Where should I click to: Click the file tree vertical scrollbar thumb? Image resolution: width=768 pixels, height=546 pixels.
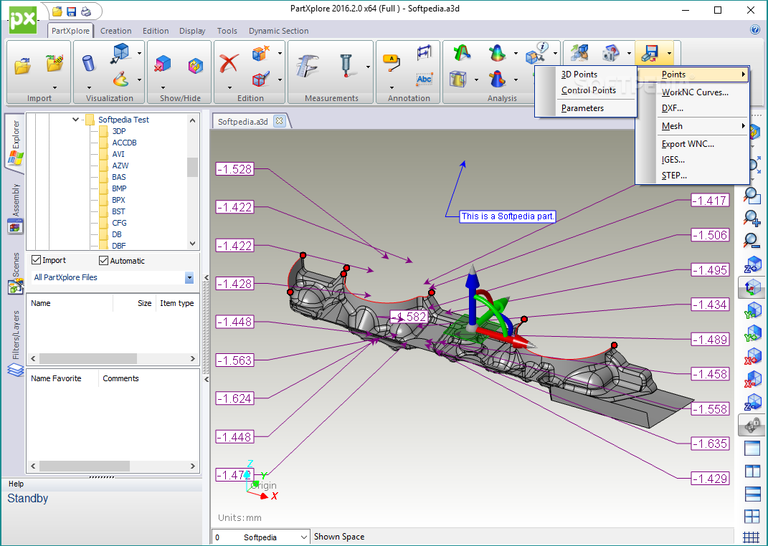point(192,167)
